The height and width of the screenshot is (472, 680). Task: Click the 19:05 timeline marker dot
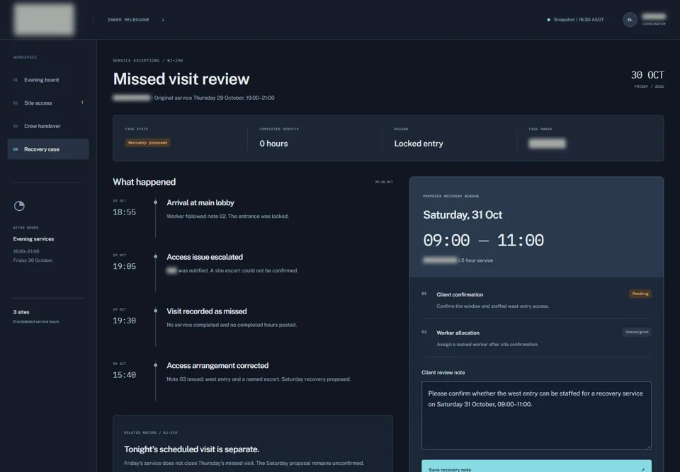pyautogui.click(x=155, y=256)
